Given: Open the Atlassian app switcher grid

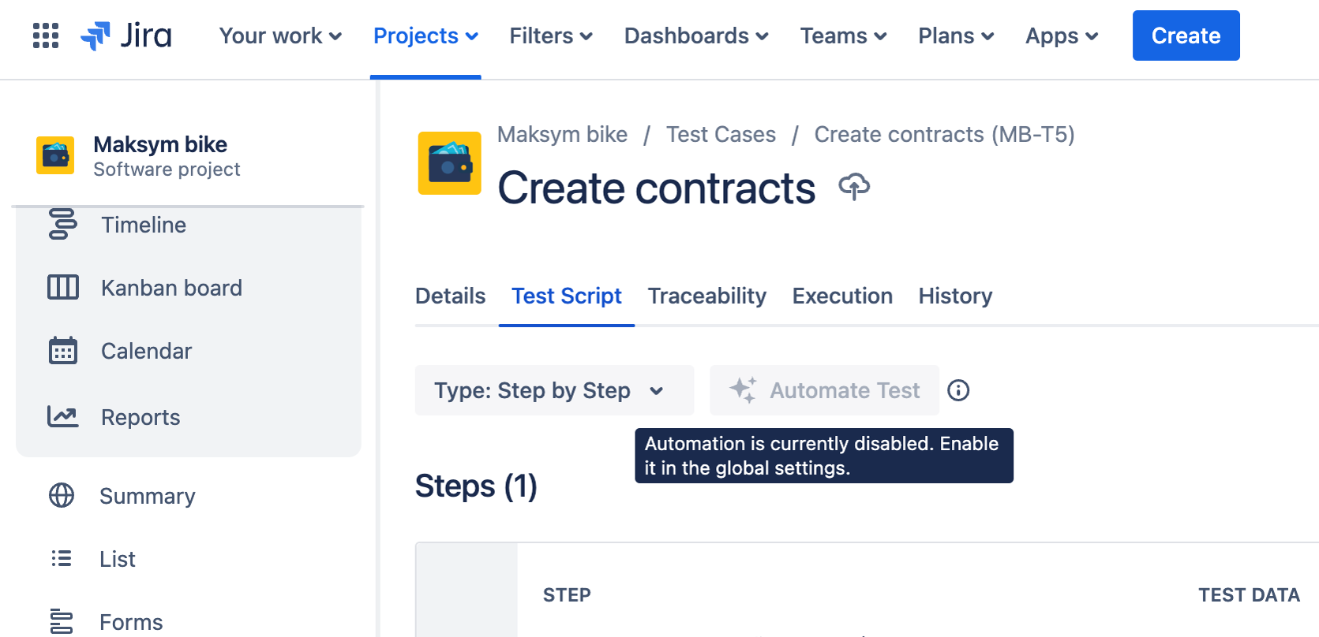Looking at the screenshot, I should [45, 35].
